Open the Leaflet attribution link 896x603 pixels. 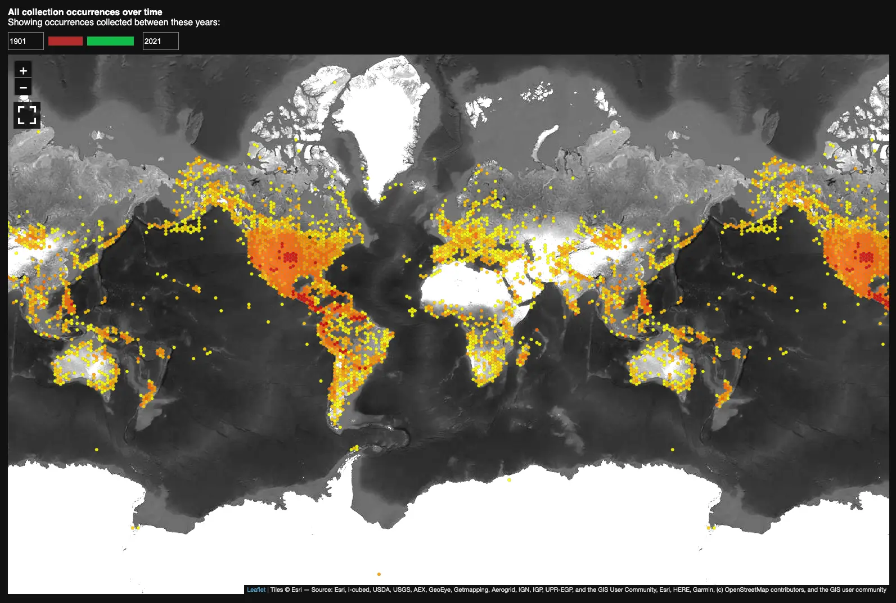[x=256, y=590]
